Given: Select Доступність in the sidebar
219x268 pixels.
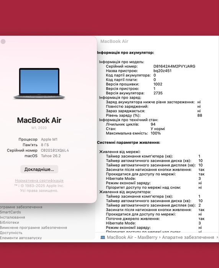Looking at the screenshot, I should (11, 233).
